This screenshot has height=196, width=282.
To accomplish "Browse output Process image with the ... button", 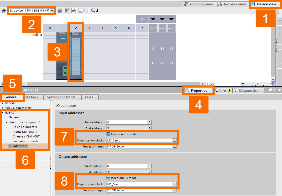I will 174,190.
